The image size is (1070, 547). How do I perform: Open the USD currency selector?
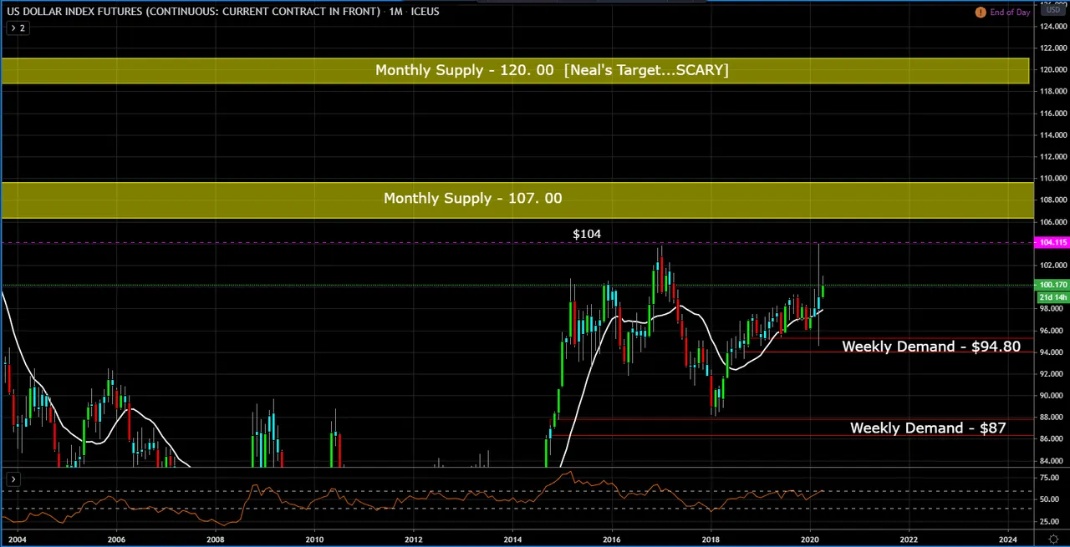click(1052, 10)
